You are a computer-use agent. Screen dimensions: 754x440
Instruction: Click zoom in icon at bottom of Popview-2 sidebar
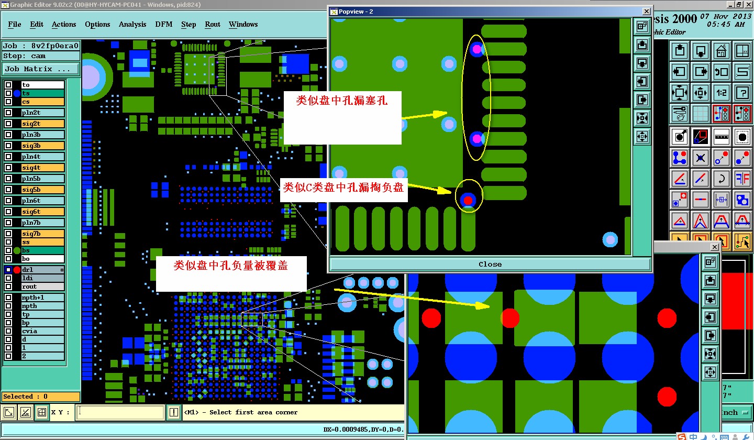[642, 137]
